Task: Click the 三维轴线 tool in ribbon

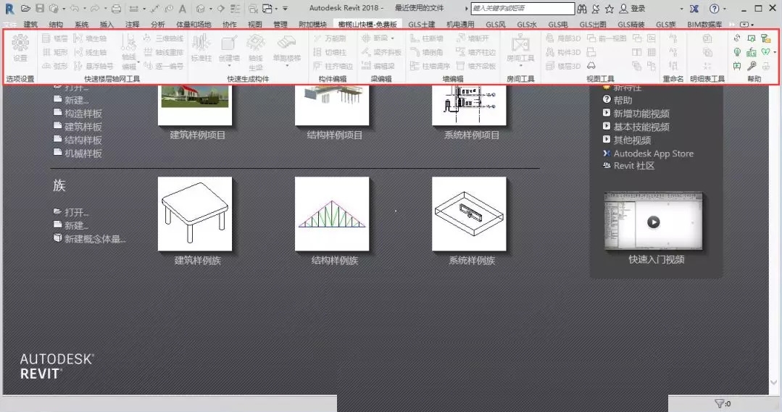Action: (x=164, y=38)
